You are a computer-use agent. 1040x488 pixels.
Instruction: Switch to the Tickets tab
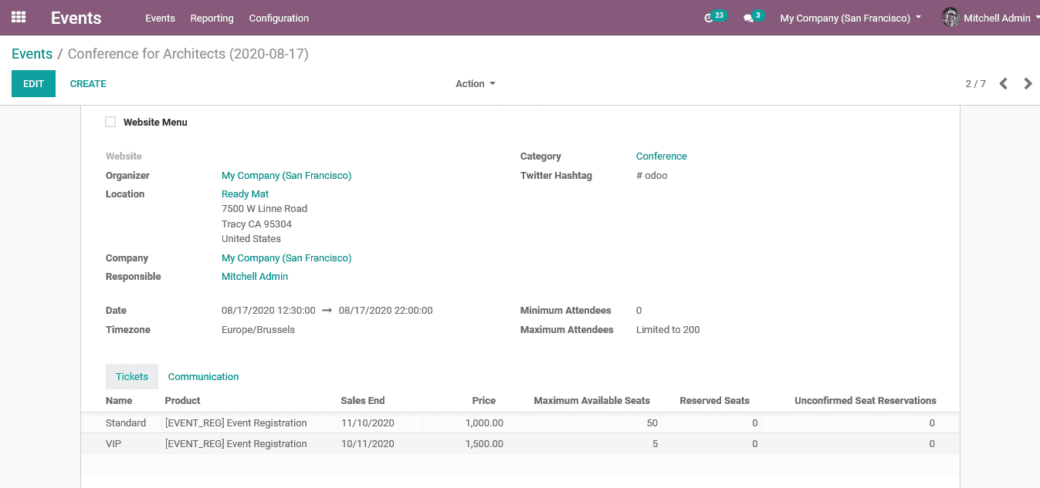pos(132,376)
